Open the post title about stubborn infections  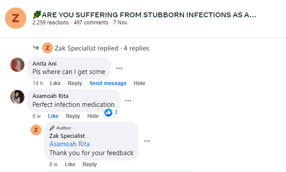145,15
